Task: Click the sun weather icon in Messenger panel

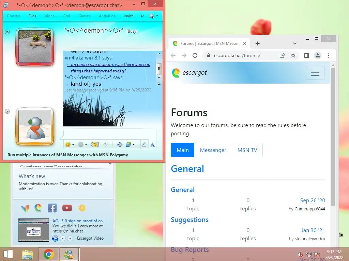Action: click(x=82, y=208)
